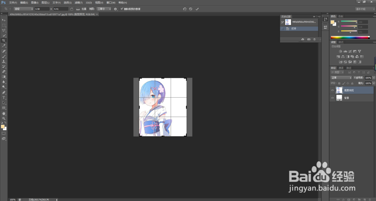This screenshot has width=376, height=201.
Task: Select the Blur tool
Action: point(4,82)
